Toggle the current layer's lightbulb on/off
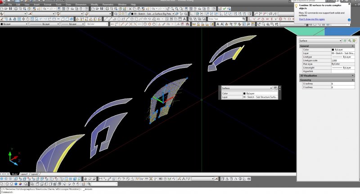The width and height of the screenshot is (360, 194). pyautogui.click(x=120, y=14)
